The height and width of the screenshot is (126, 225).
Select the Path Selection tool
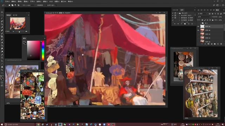tap(2, 61)
